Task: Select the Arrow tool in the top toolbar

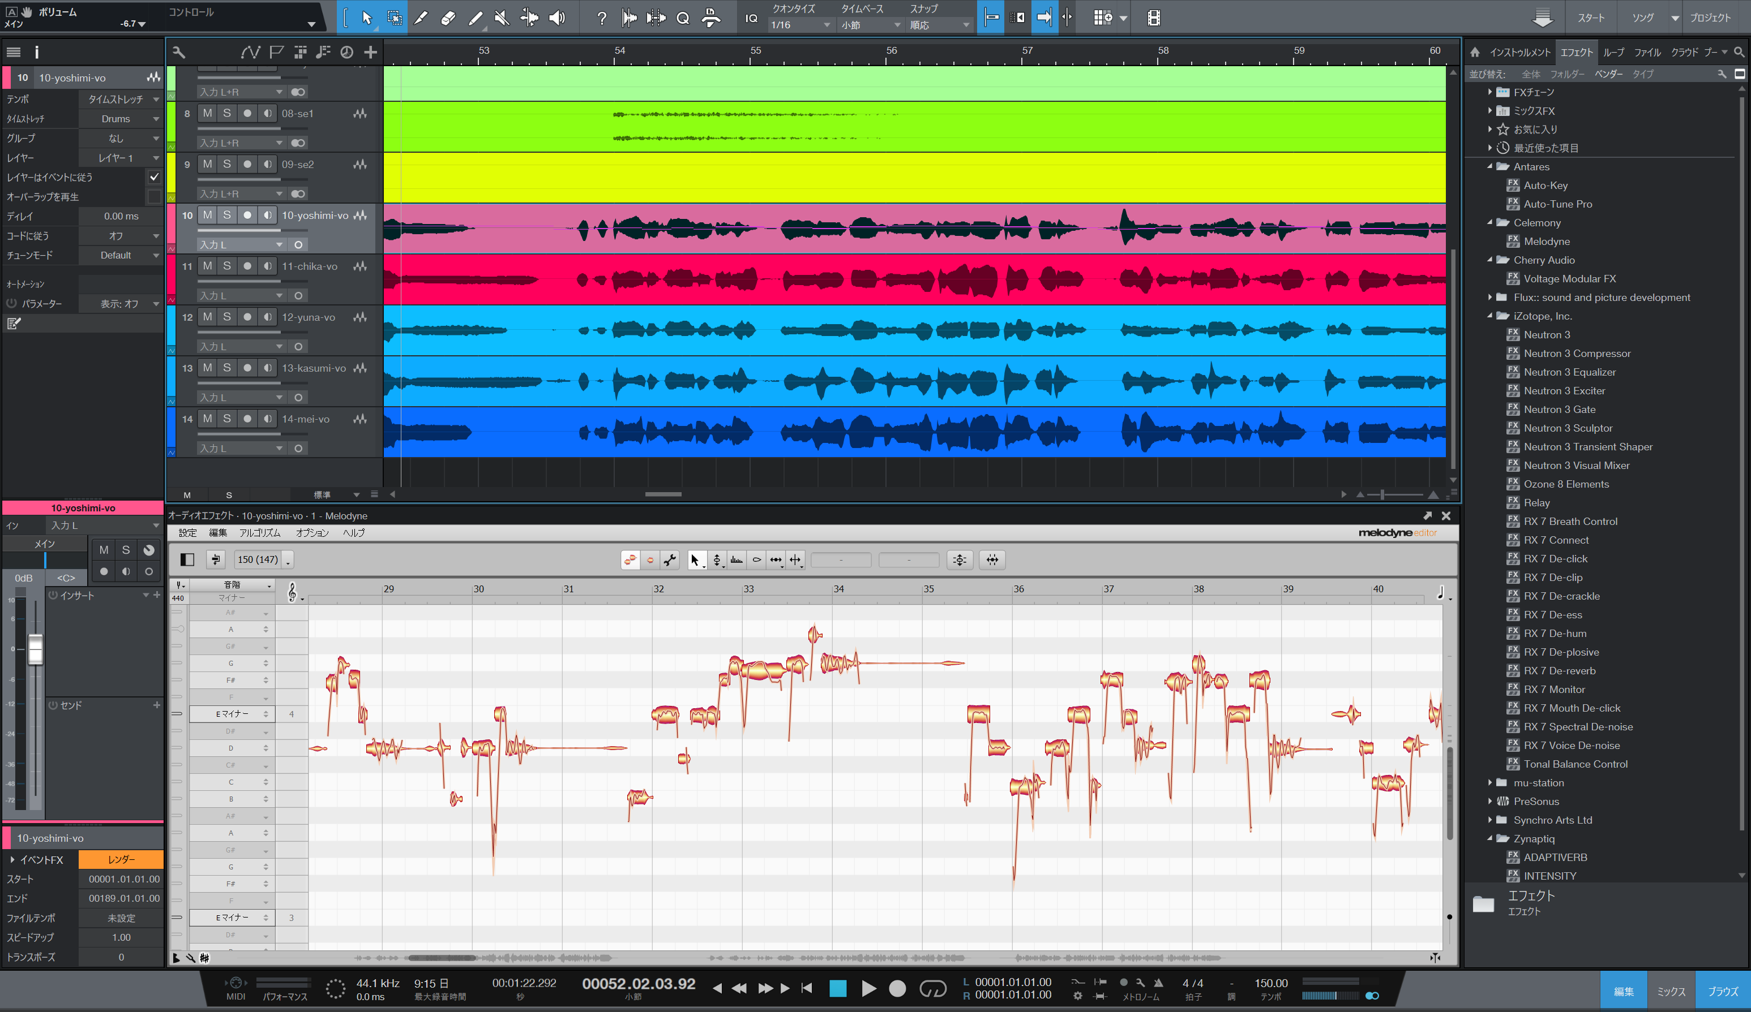Action: [367, 18]
